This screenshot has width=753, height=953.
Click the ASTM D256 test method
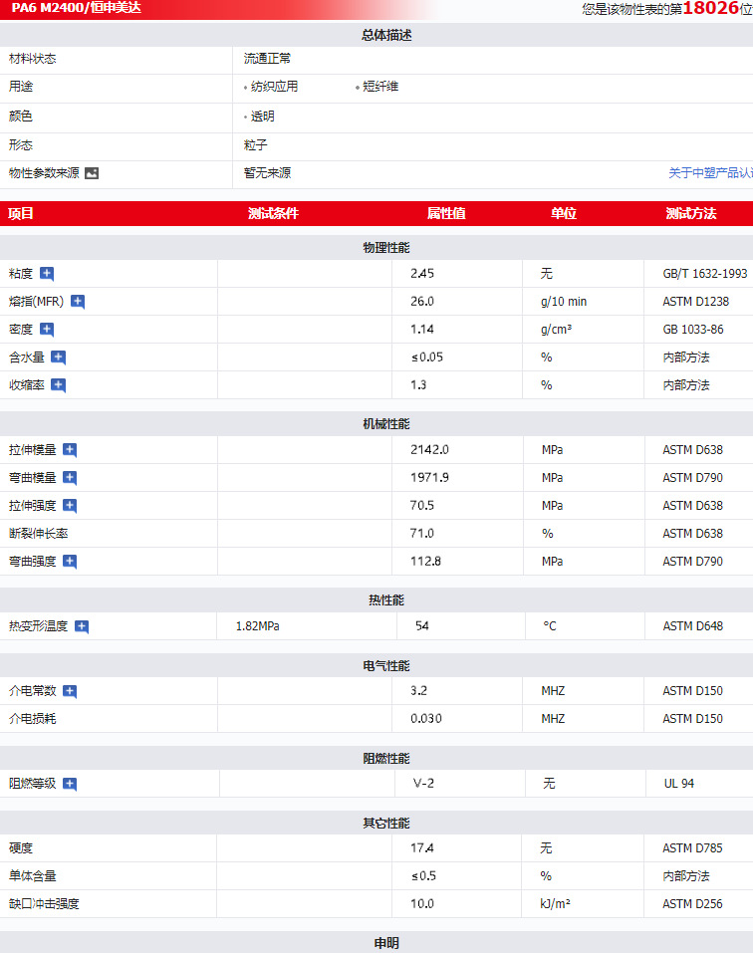pyautogui.click(x=693, y=904)
